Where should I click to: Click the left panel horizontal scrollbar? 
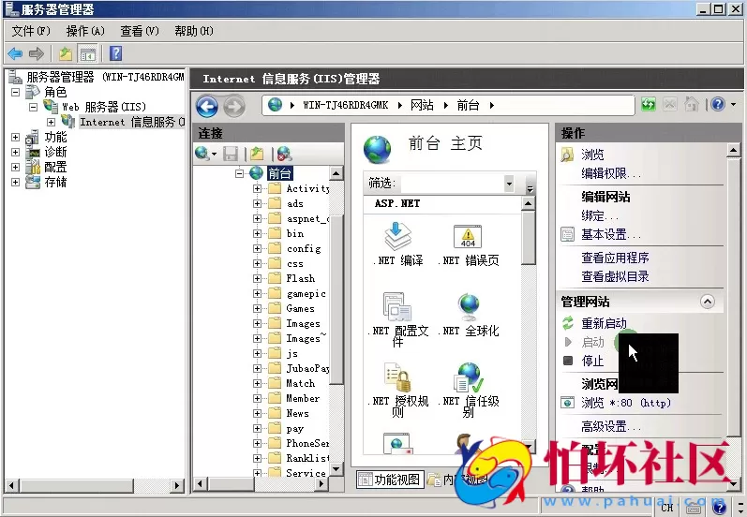(94, 485)
